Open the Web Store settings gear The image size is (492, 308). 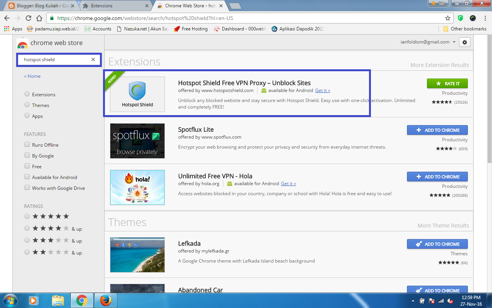465,42
